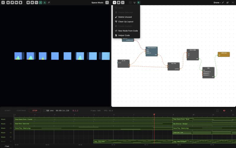Select the orange Output node
Screen dimensions: 236x148
[224, 54]
